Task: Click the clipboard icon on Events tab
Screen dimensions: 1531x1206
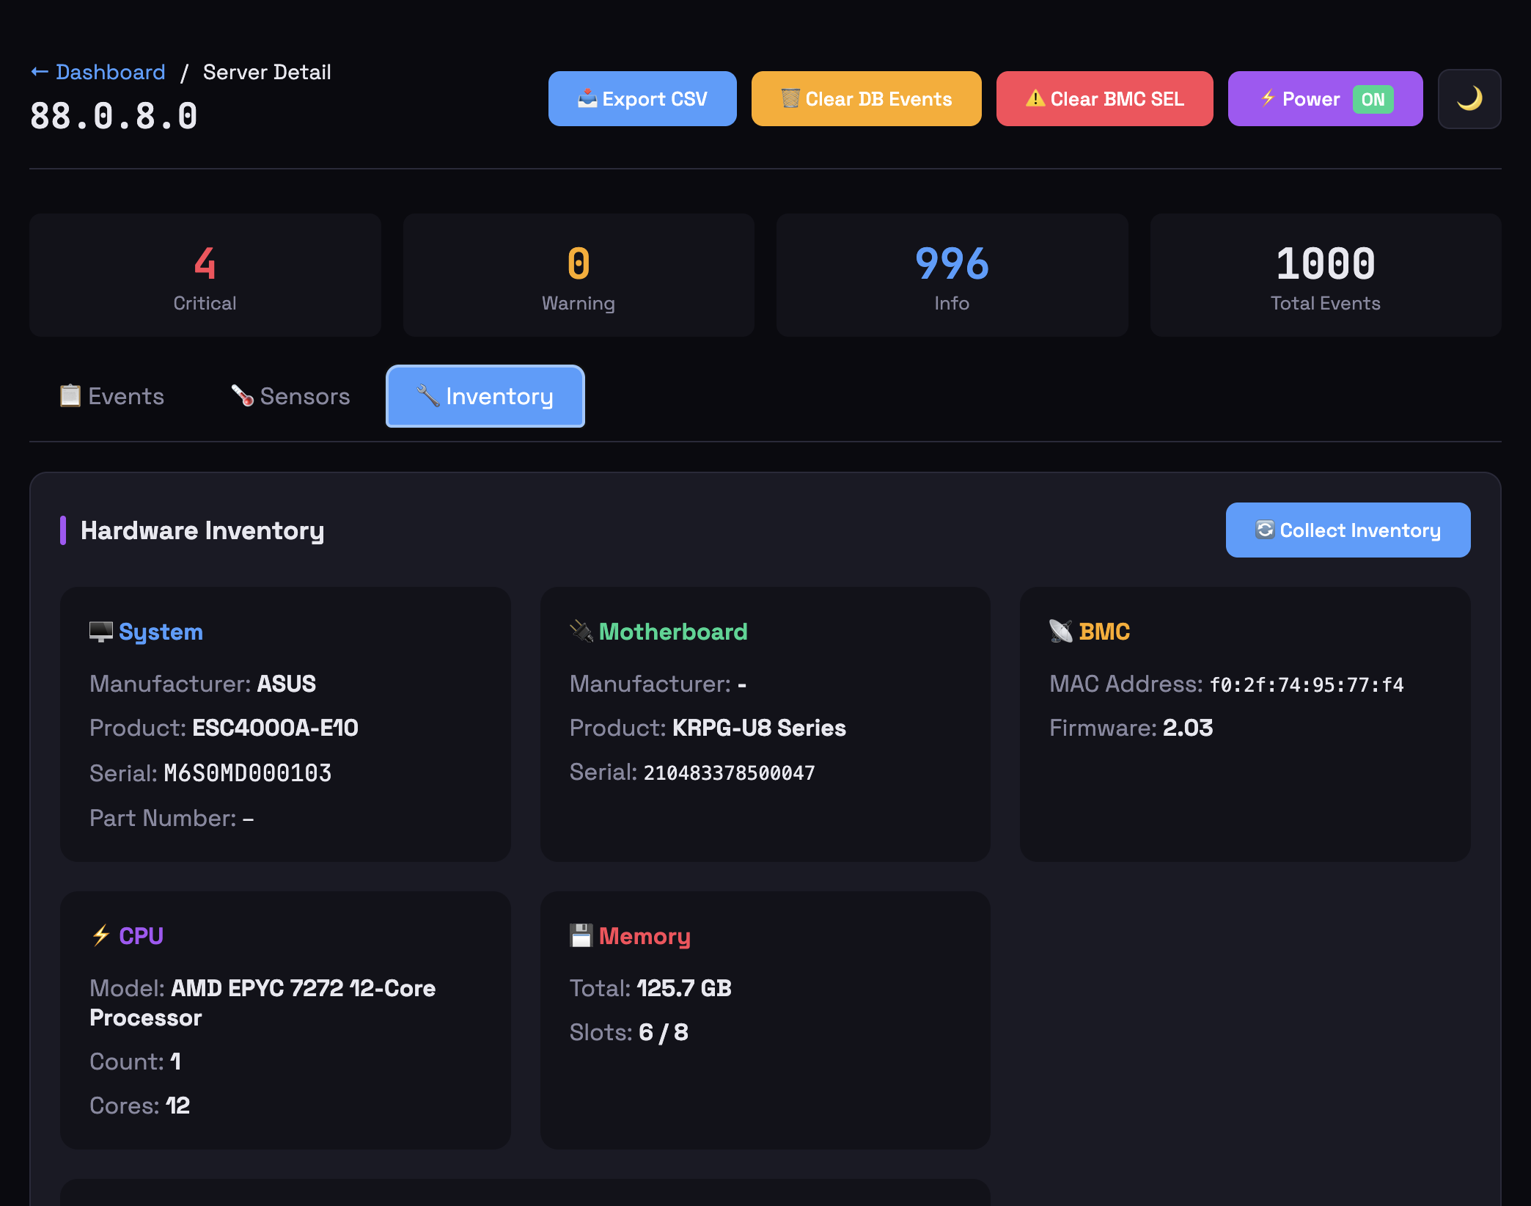Action: (70, 396)
